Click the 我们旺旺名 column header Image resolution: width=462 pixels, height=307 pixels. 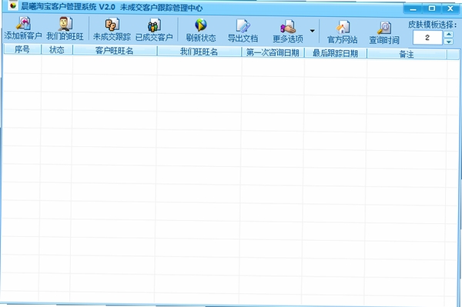pyautogui.click(x=199, y=52)
